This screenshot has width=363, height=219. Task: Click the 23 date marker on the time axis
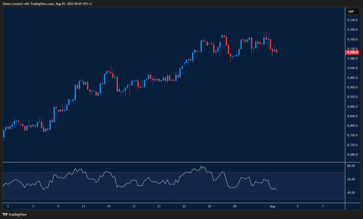pos(184,206)
